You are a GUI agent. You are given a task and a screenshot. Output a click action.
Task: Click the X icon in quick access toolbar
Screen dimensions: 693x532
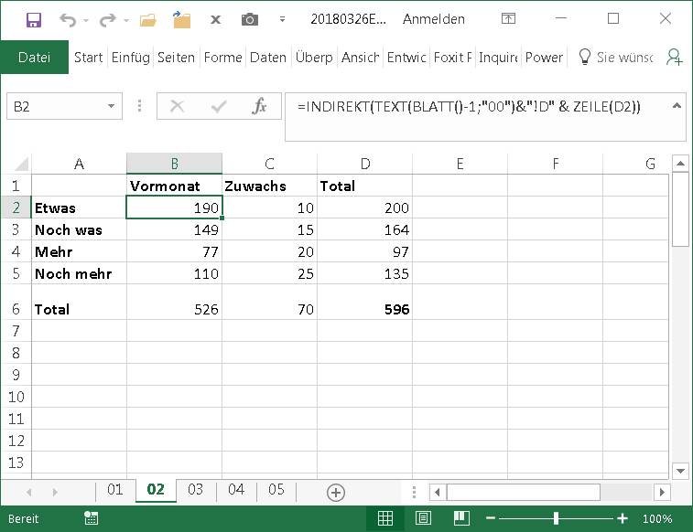pos(216,20)
